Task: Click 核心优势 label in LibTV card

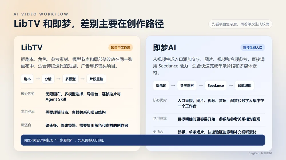Action: [x=28, y=94]
